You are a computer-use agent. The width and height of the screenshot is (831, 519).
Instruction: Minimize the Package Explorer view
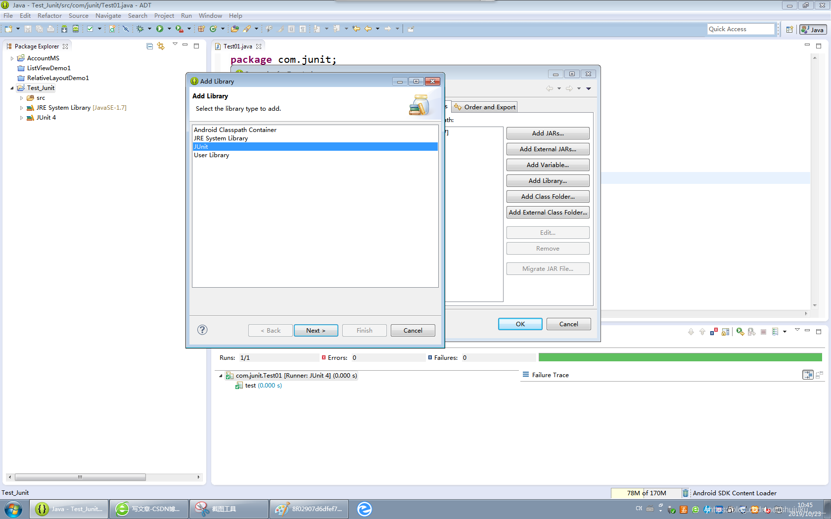(185, 45)
